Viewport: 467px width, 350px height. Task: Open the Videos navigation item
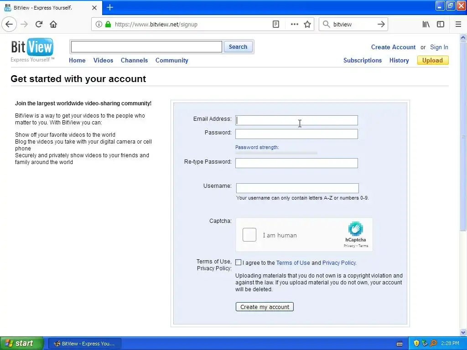(104, 60)
